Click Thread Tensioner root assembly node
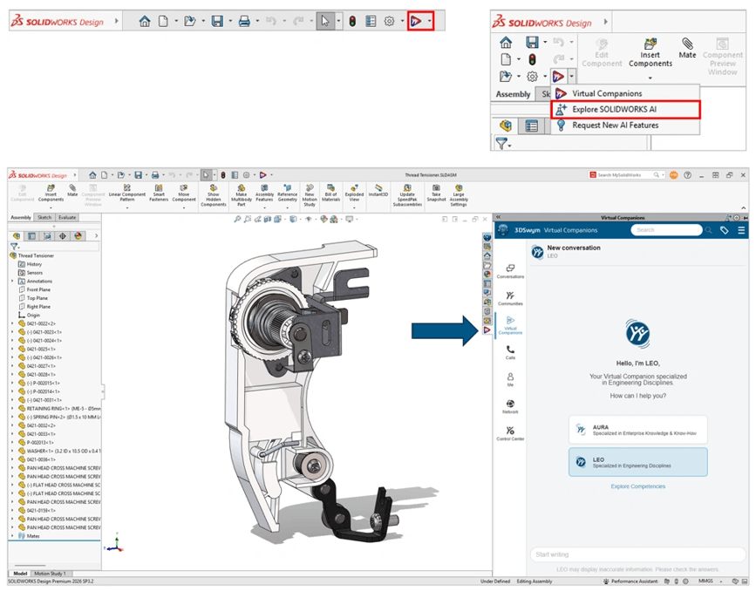 point(31,256)
